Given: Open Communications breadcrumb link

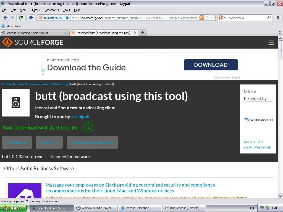Looking at the screenshot, I should pyautogui.click(x=39, y=84).
